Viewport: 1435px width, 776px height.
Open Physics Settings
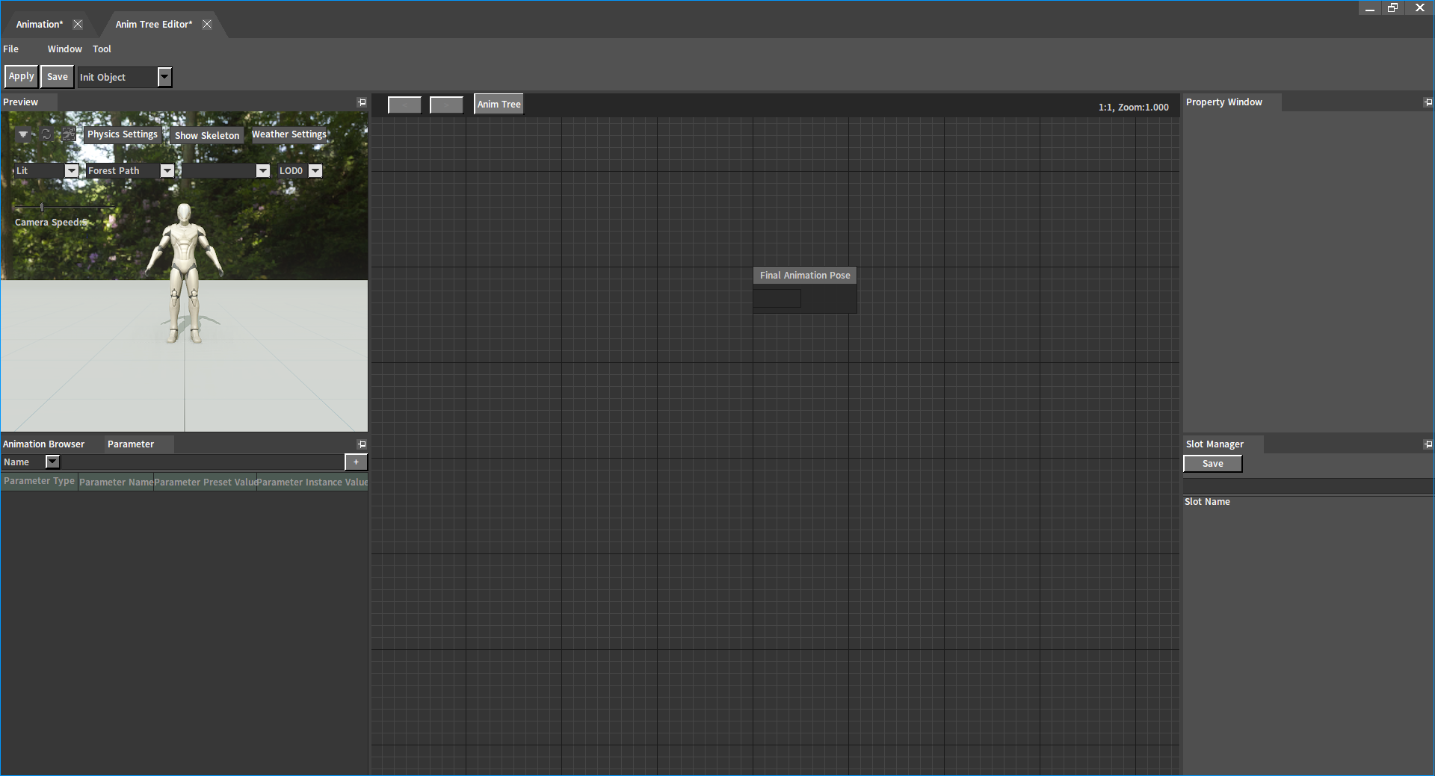point(123,134)
